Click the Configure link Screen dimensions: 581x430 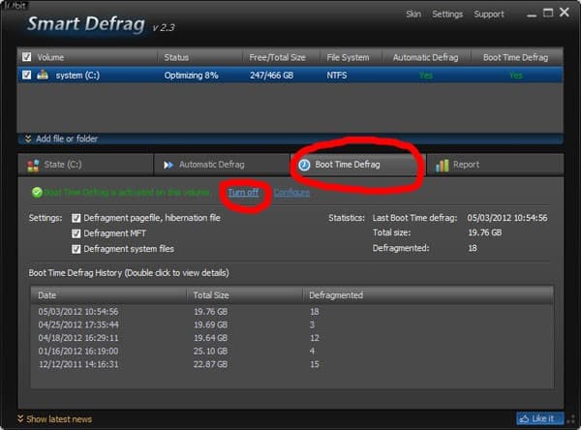[x=292, y=193]
